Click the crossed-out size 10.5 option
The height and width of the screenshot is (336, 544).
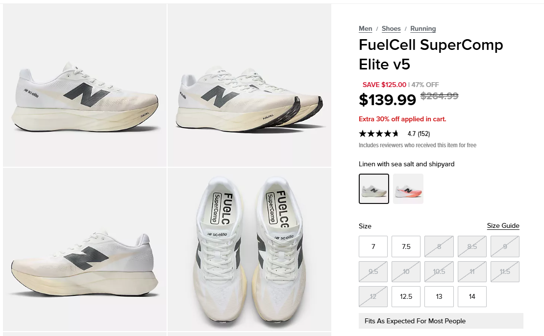[x=439, y=271]
